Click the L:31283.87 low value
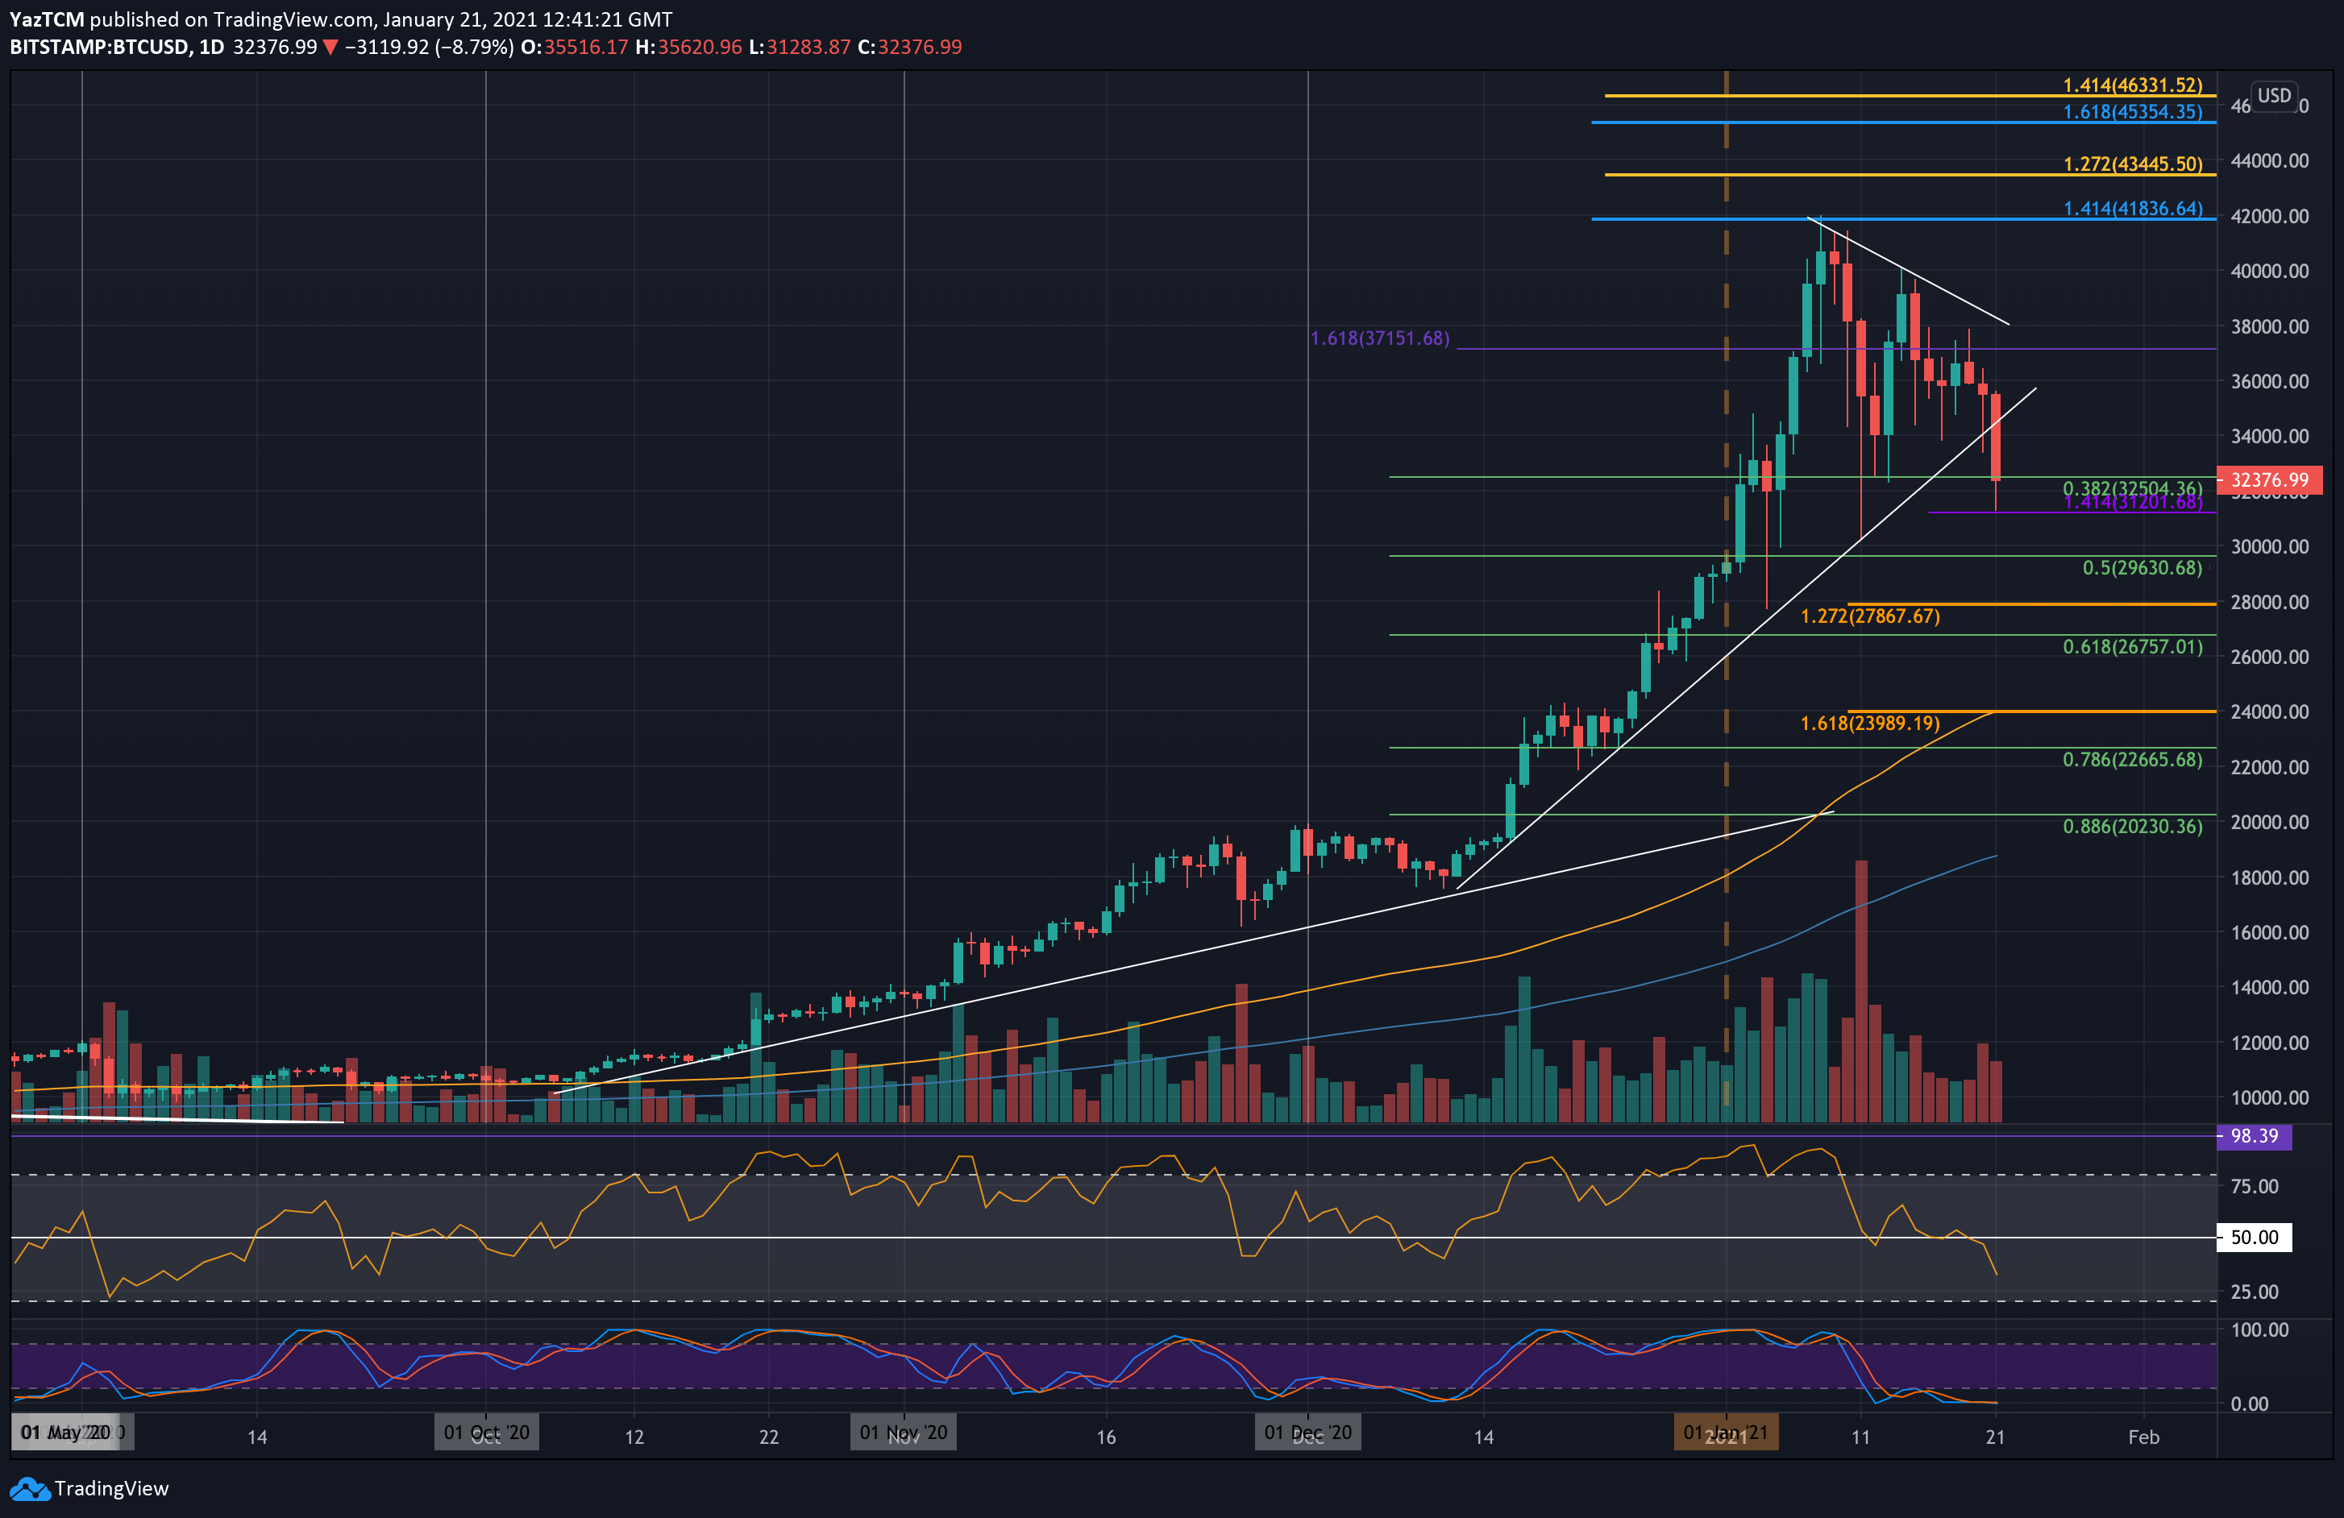 tap(800, 48)
